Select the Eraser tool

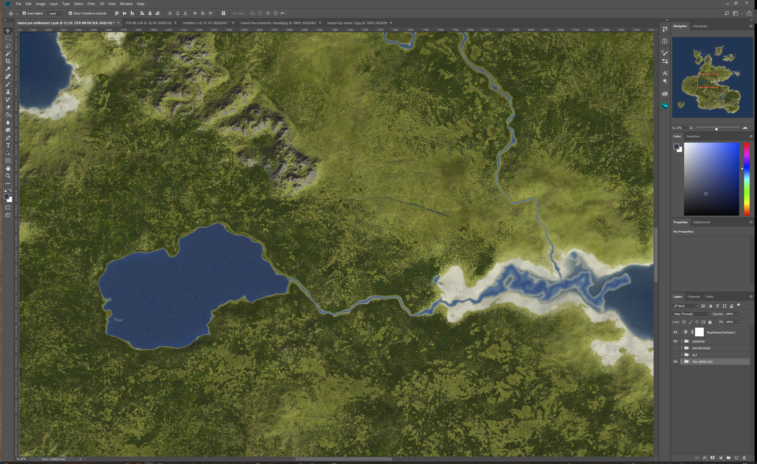[8, 107]
